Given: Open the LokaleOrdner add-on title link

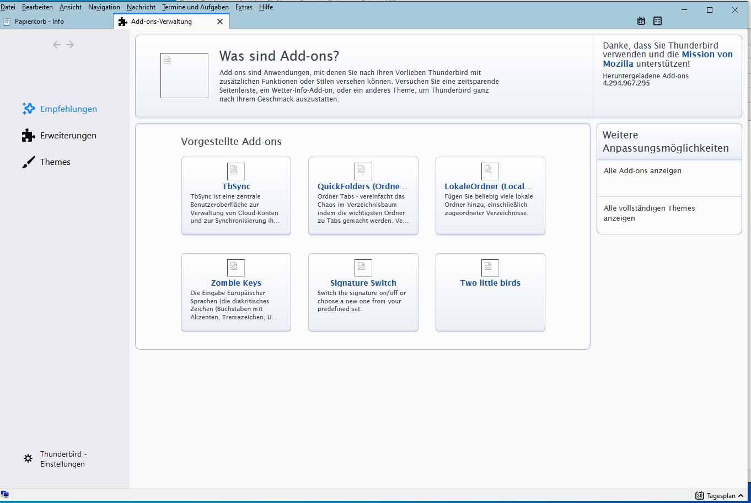Looking at the screenshot, I should click(489, 186).
